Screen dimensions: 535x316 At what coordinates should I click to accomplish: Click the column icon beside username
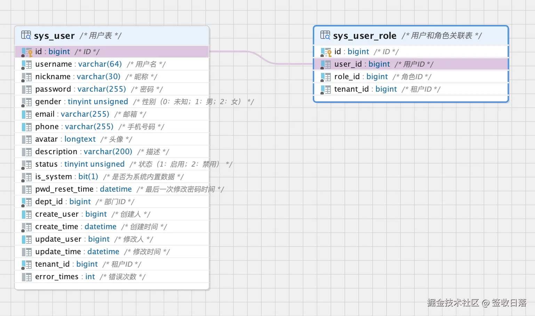tap(27, 65)
